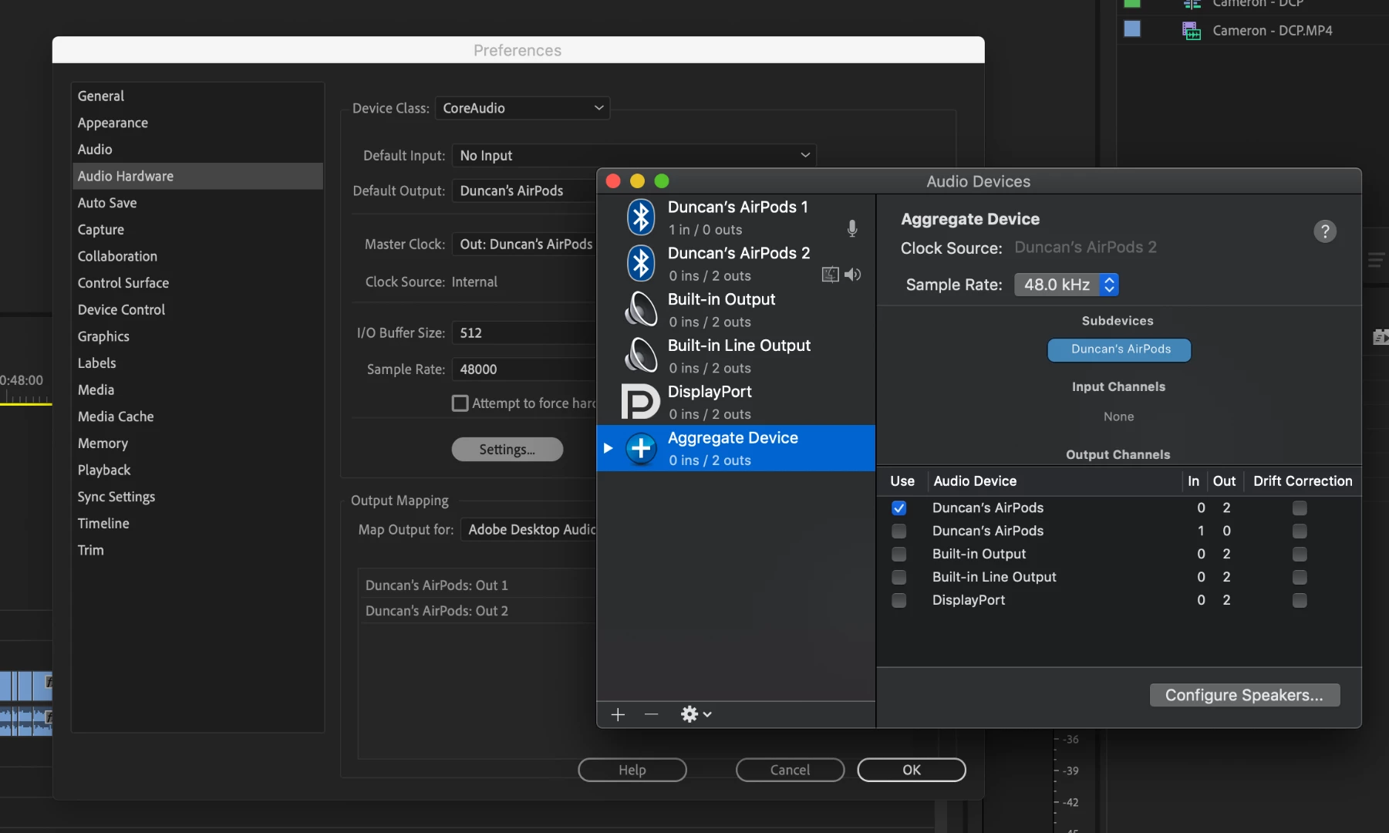Toggle Drift Correction for Built-in Output

1300,555
